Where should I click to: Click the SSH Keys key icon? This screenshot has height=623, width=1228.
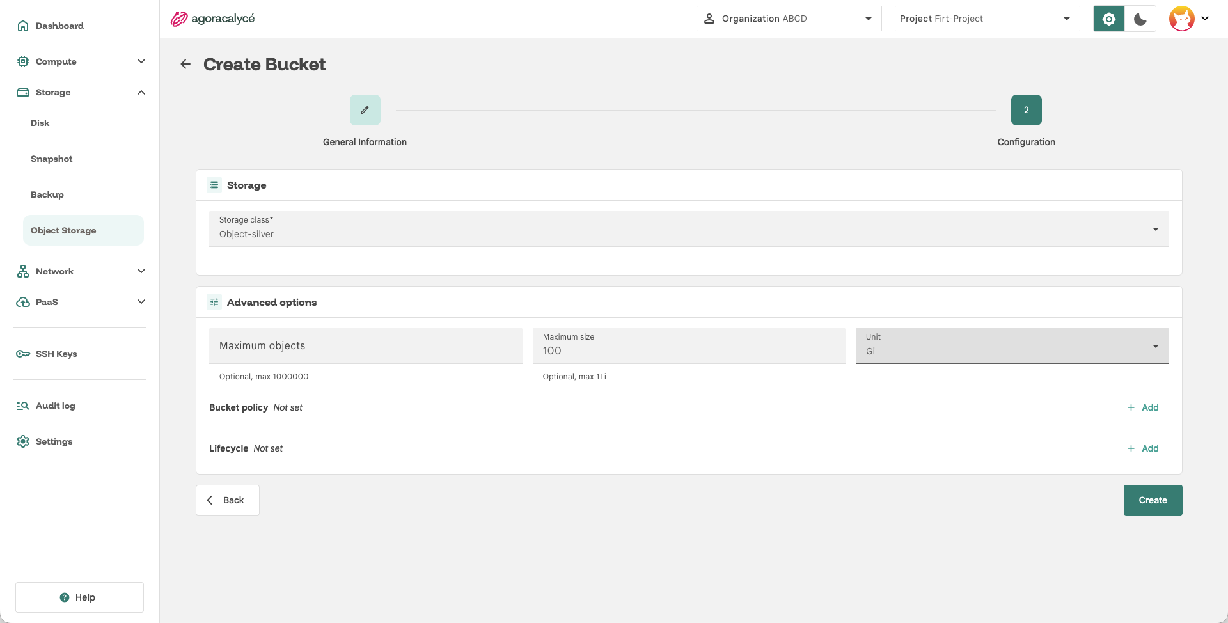23,354
